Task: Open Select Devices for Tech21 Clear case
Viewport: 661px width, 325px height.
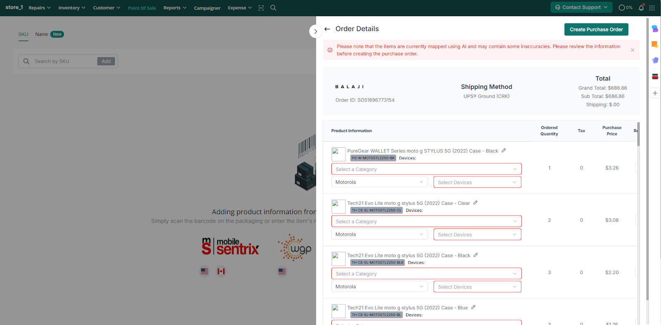Action: [x=477, y=235]
